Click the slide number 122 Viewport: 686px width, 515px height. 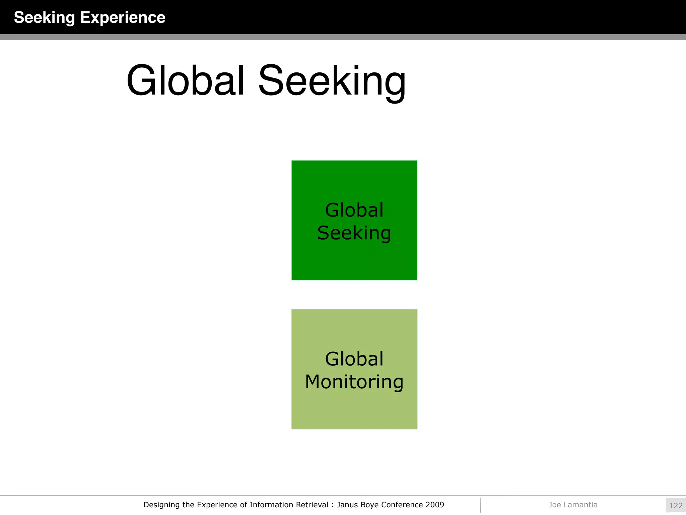click(676, 506)
